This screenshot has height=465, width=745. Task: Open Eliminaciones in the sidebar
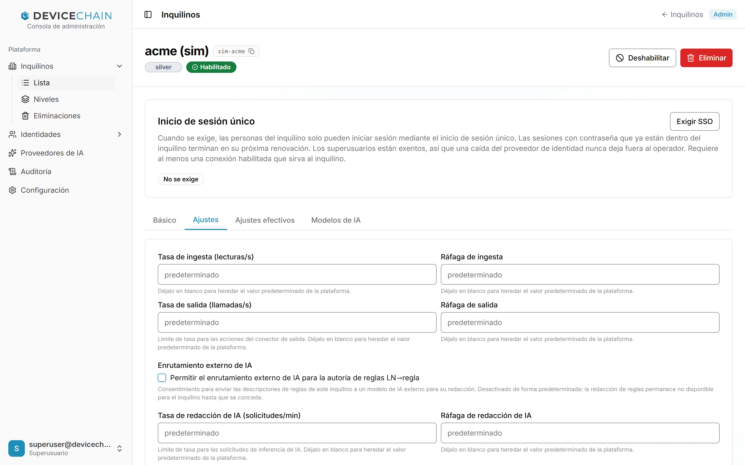tap(66, 116)
